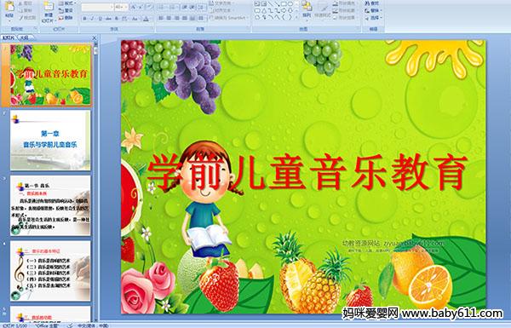Toggle bold formatting
The width and height of the screenshot is (511, 328).
84,19
